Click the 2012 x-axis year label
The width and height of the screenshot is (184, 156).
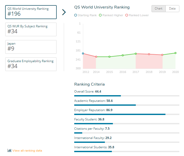pyautogui.click(x=86, y=72)
